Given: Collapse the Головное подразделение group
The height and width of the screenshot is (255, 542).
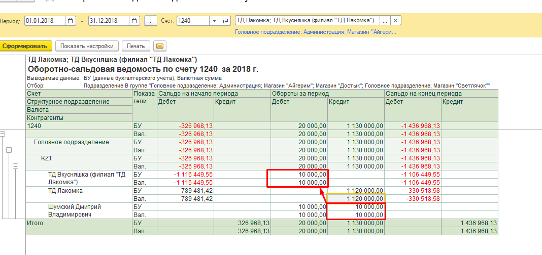Looking at the screenshot, I should 9,150.
